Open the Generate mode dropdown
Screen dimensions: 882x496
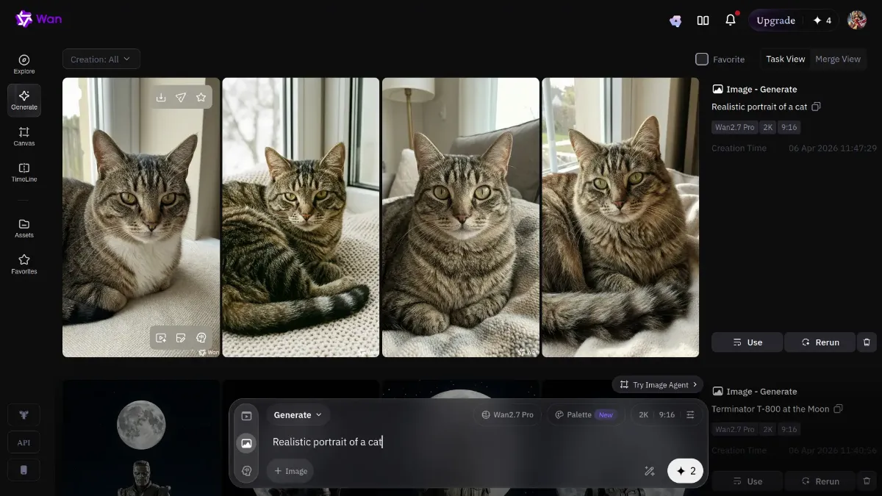[x=298, y=415]
